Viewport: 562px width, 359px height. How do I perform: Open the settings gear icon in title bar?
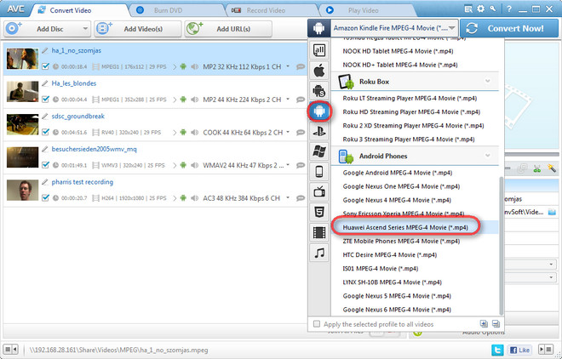[x=480, y=9]
